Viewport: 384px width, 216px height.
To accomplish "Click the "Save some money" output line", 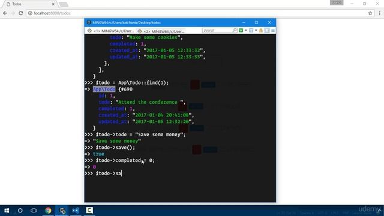I will (x=117, y=141).
